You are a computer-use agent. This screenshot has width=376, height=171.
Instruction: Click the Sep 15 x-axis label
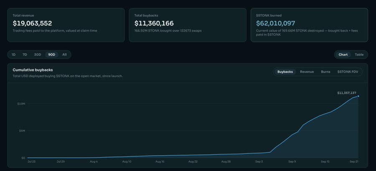[325, 162]
